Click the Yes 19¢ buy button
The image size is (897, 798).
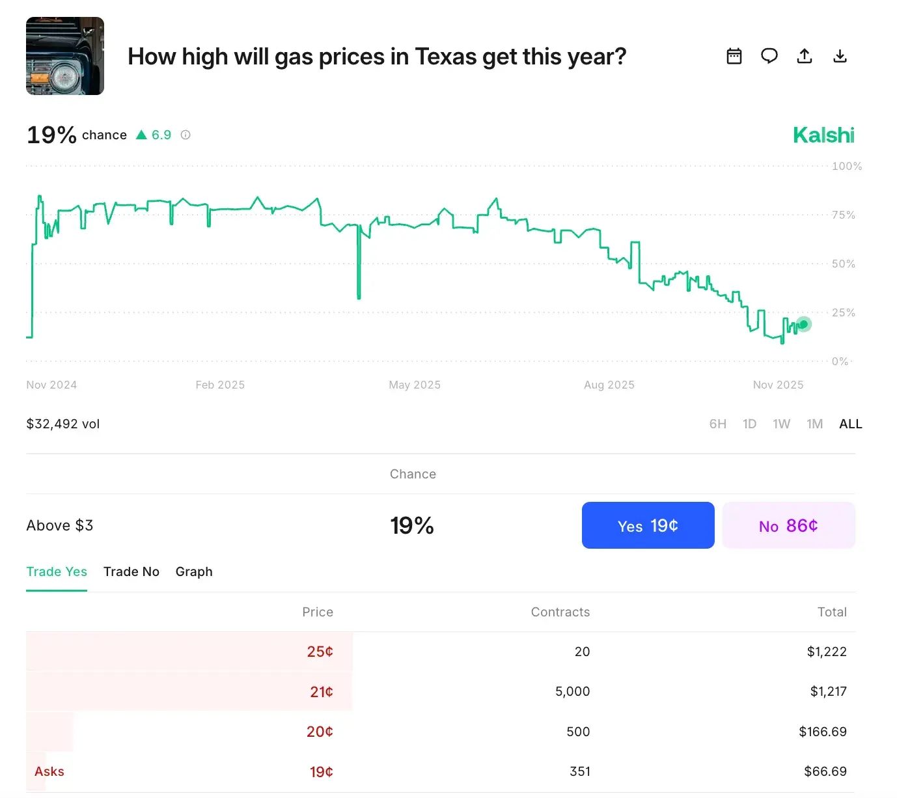coord(648,525)
